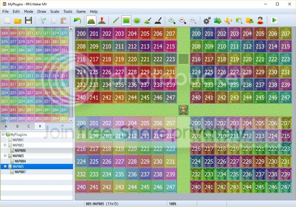The height and width of the screenshot is (207, 296).
Task: Pick tile 255 in the tileset palette
Action: tap(64, 118)
